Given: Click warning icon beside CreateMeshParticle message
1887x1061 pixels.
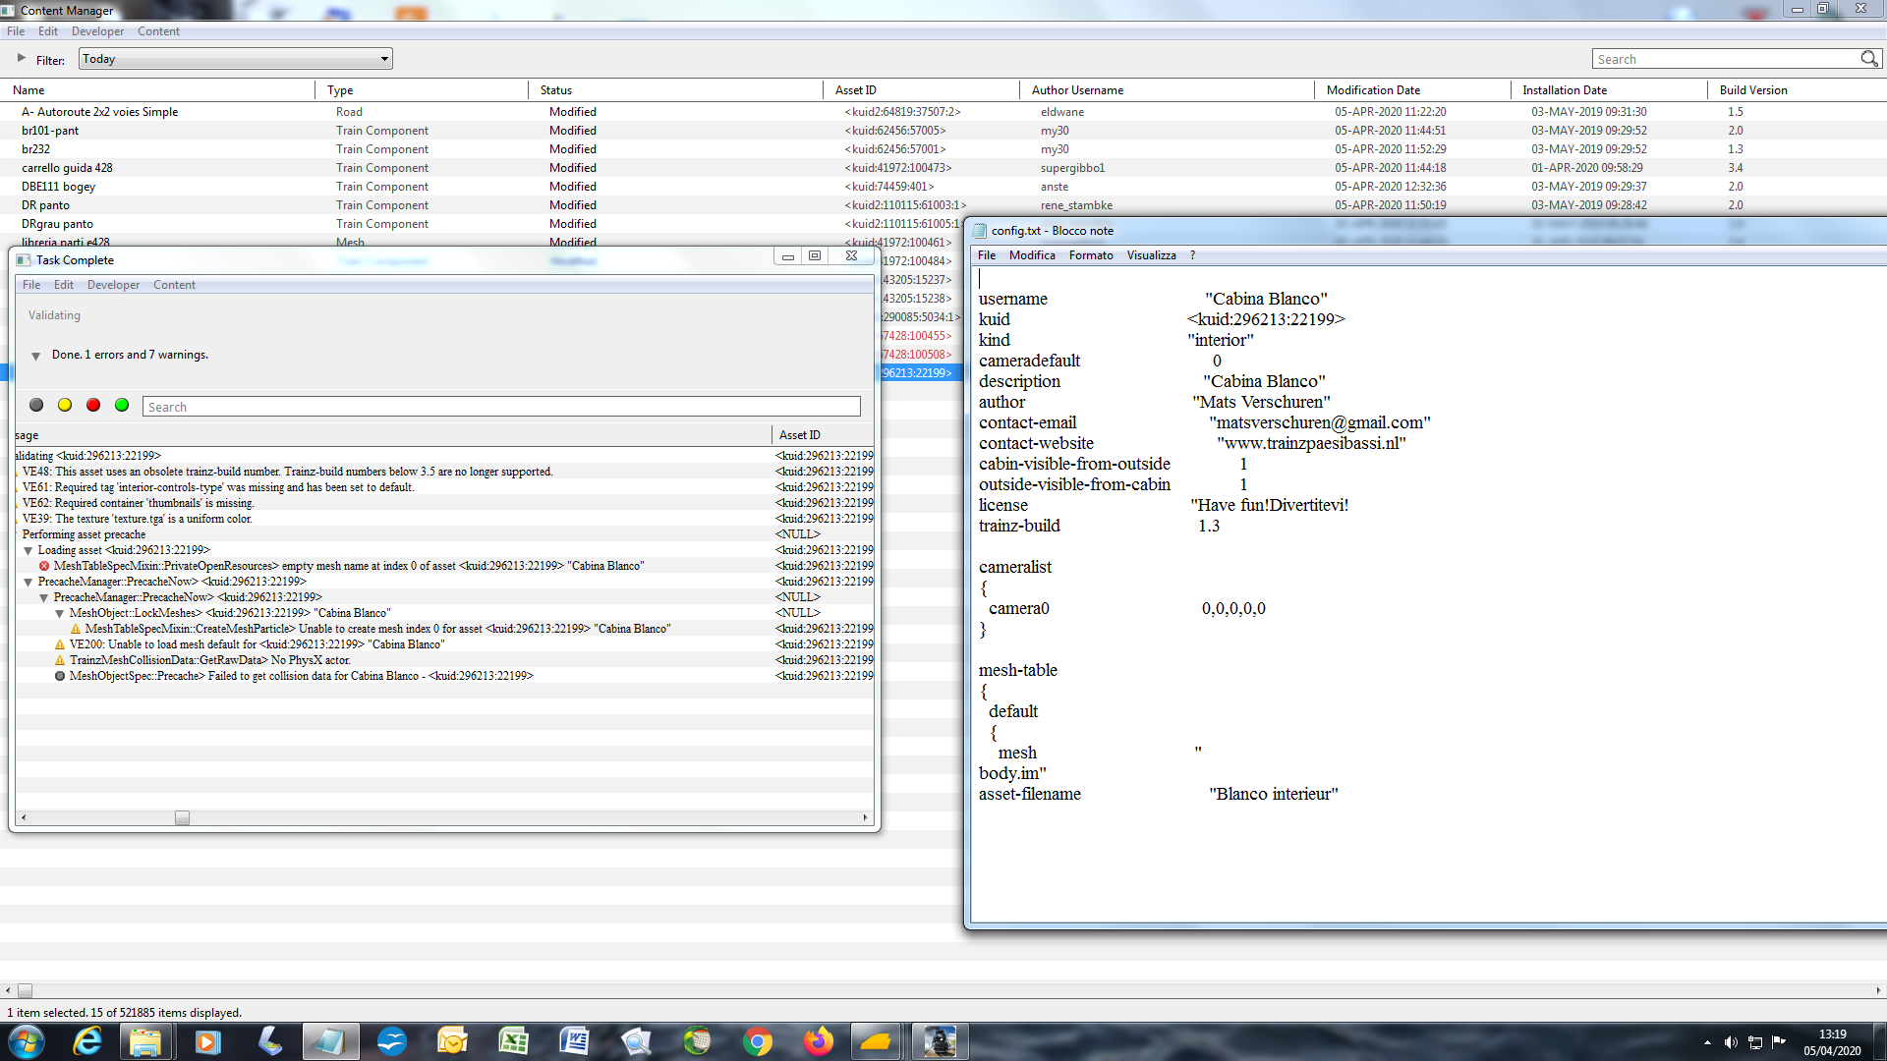Looking at the screenshot, I should click(x=76, y=629).
